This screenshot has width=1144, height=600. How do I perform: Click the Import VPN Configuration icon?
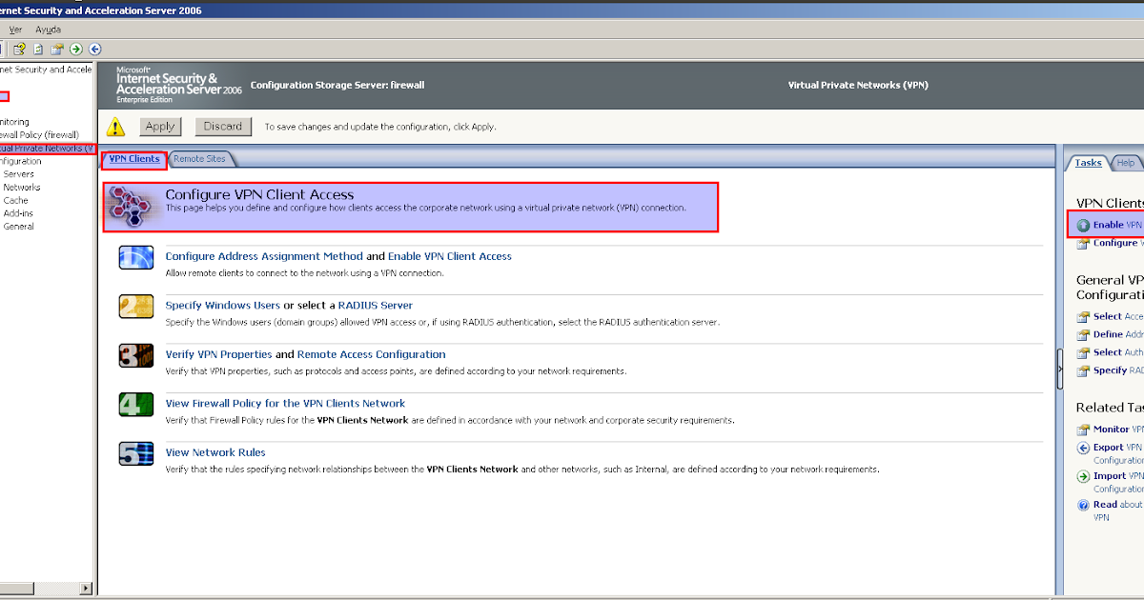(1083, 476)
